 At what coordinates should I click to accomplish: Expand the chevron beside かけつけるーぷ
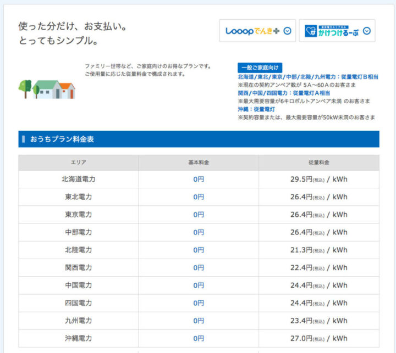click(x=367, y=31)
